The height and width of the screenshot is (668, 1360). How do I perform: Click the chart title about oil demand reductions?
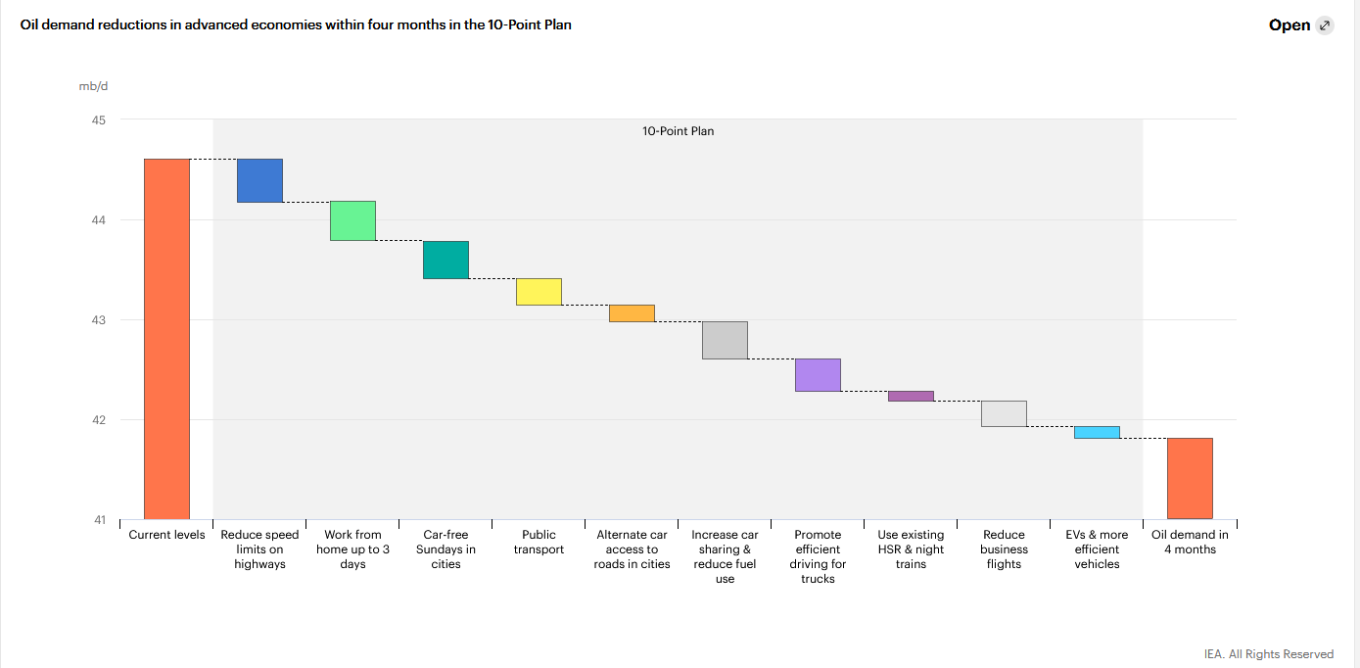click(x=296, y=24)
